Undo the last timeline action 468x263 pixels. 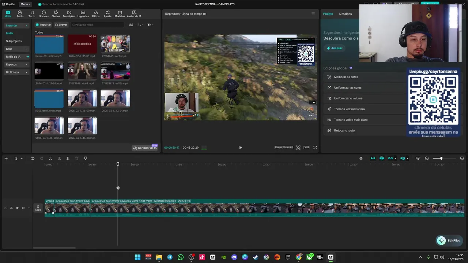point(33,158)
